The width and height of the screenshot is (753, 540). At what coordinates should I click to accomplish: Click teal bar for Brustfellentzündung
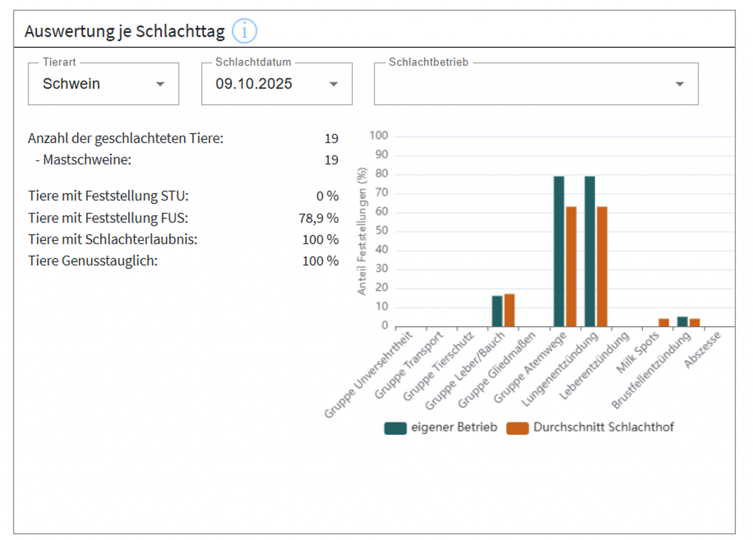[682, 321]
